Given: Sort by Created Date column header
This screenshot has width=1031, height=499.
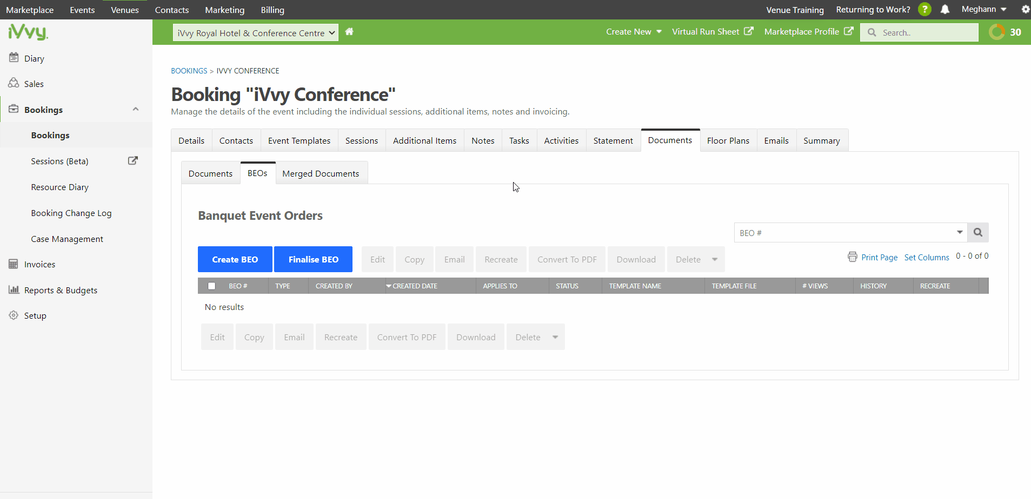Looking at the screenshot, I should click(415, 286).
